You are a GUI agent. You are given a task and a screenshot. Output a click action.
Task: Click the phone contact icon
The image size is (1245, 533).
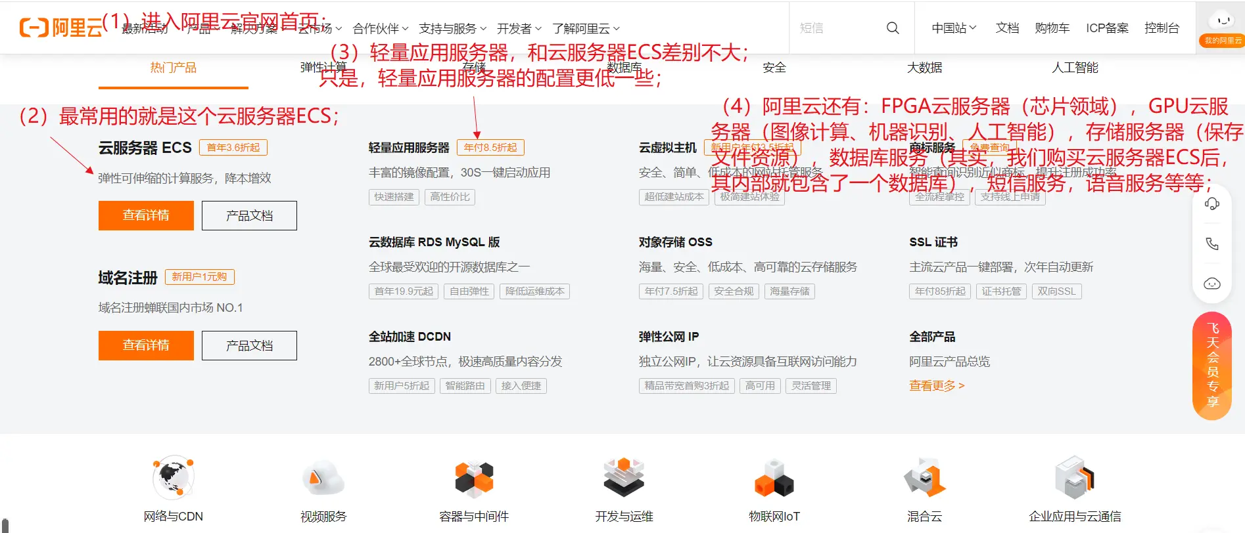(x=1211, y=244)
